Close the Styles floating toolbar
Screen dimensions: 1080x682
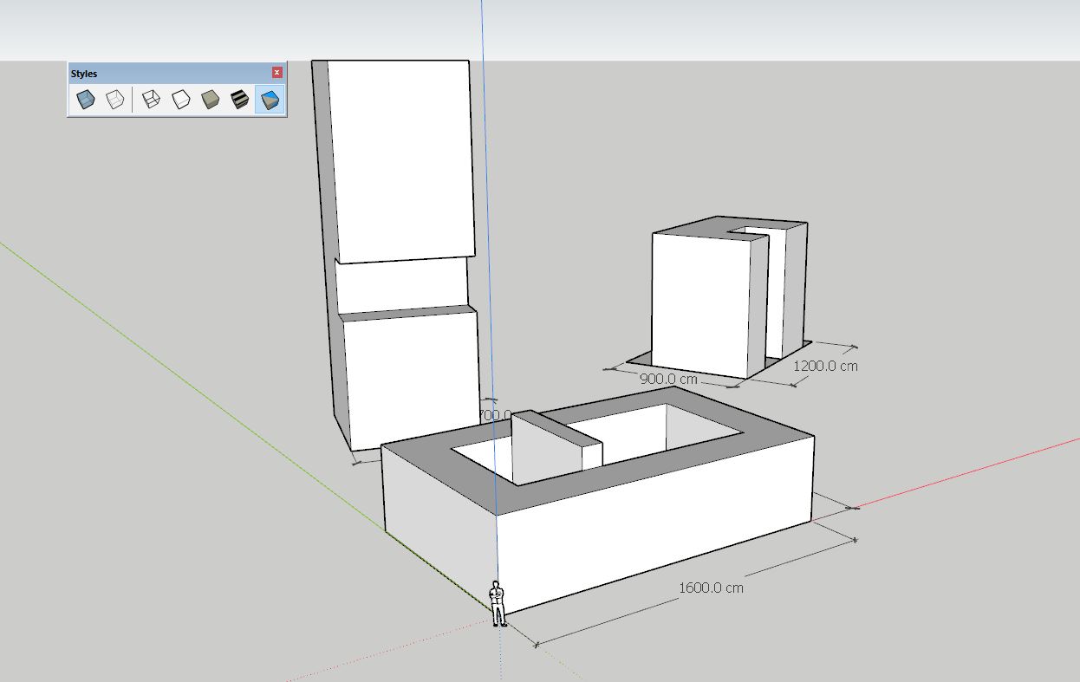[277, 73]
